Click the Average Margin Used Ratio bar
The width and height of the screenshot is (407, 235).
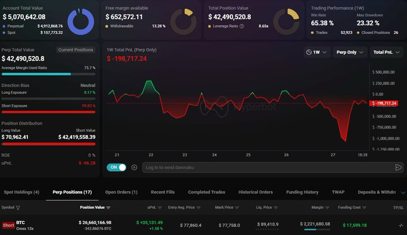[x=48, y=74]
